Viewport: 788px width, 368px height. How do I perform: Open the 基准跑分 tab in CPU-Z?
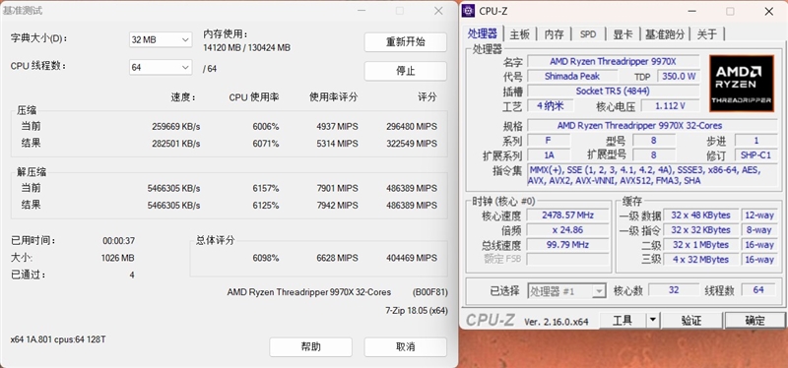click(664, 34)
